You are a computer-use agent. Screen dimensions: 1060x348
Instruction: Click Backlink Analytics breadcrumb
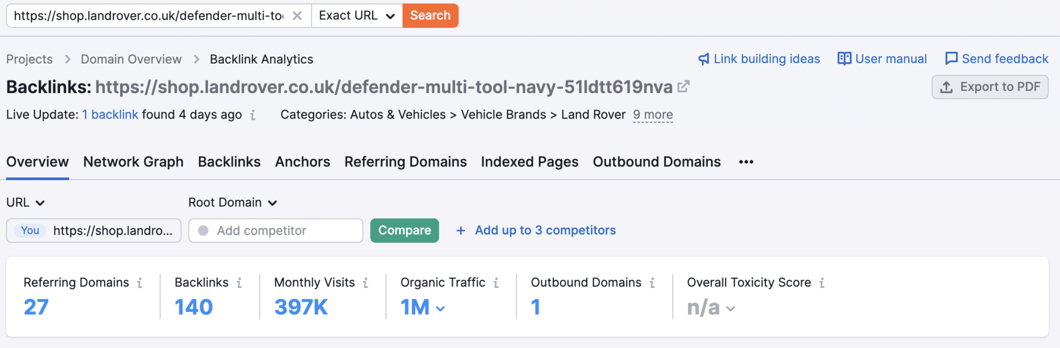tap(261, 59)
